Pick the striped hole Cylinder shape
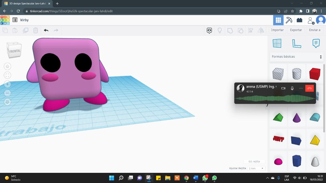 coord(296,74)
